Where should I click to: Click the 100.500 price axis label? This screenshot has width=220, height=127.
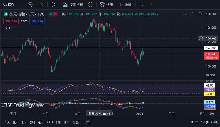pyautogui.click(x=211, y=66)
